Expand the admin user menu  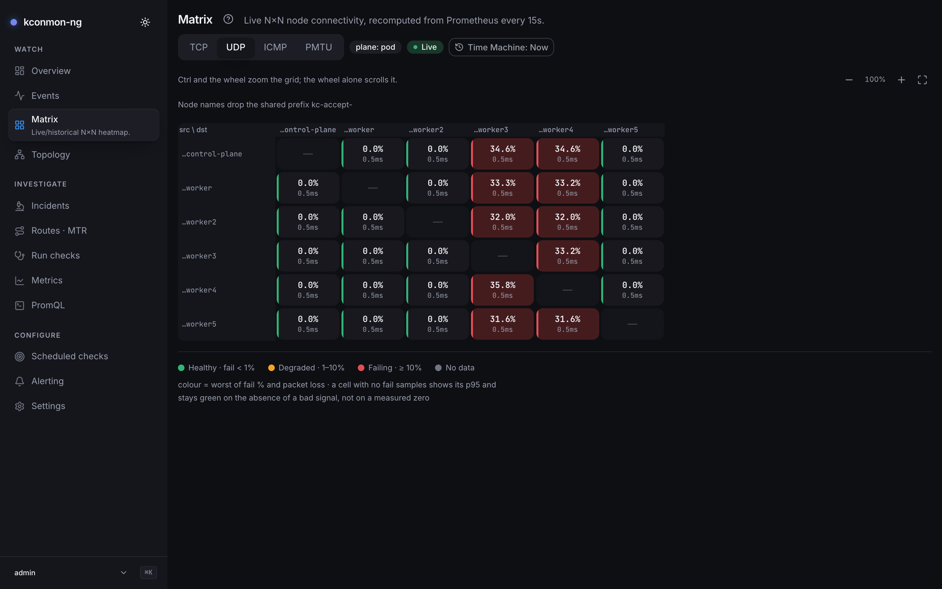[x=70, y=573]
